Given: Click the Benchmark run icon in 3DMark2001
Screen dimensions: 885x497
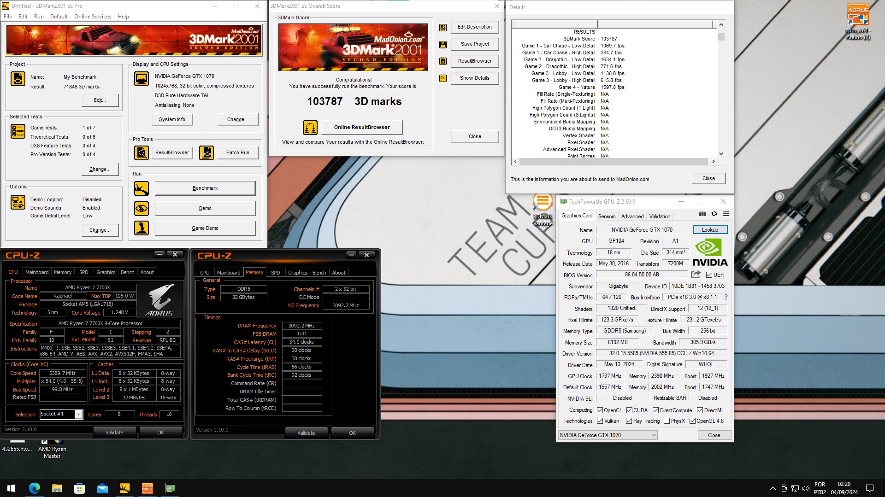Looking at the screenshot, I should point(142,188).
